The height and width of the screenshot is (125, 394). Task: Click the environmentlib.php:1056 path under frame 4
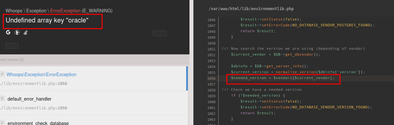(x=33, y=84)
